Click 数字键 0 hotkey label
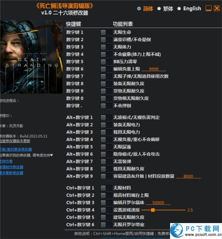222x239 pixels. (x=75, y=98)
